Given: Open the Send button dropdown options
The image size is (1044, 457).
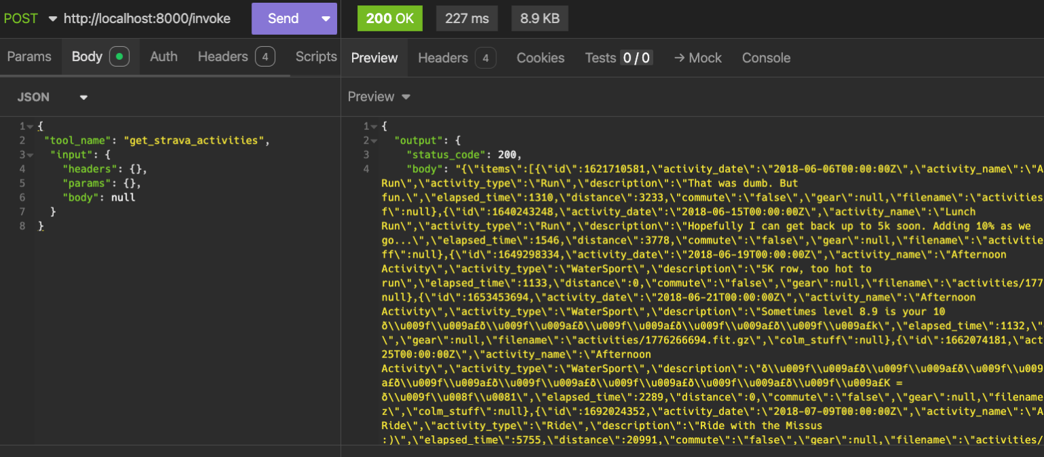Looking at the screenshot, I should point(325,18).
